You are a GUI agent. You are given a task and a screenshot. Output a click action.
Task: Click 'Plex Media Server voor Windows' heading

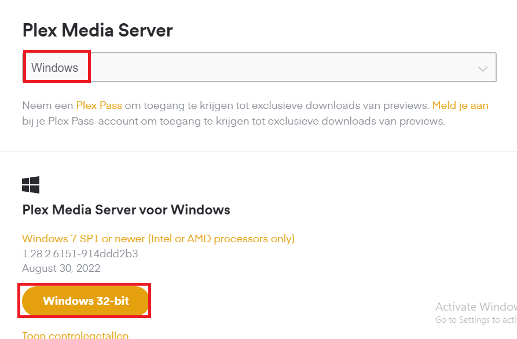(126, 210)
